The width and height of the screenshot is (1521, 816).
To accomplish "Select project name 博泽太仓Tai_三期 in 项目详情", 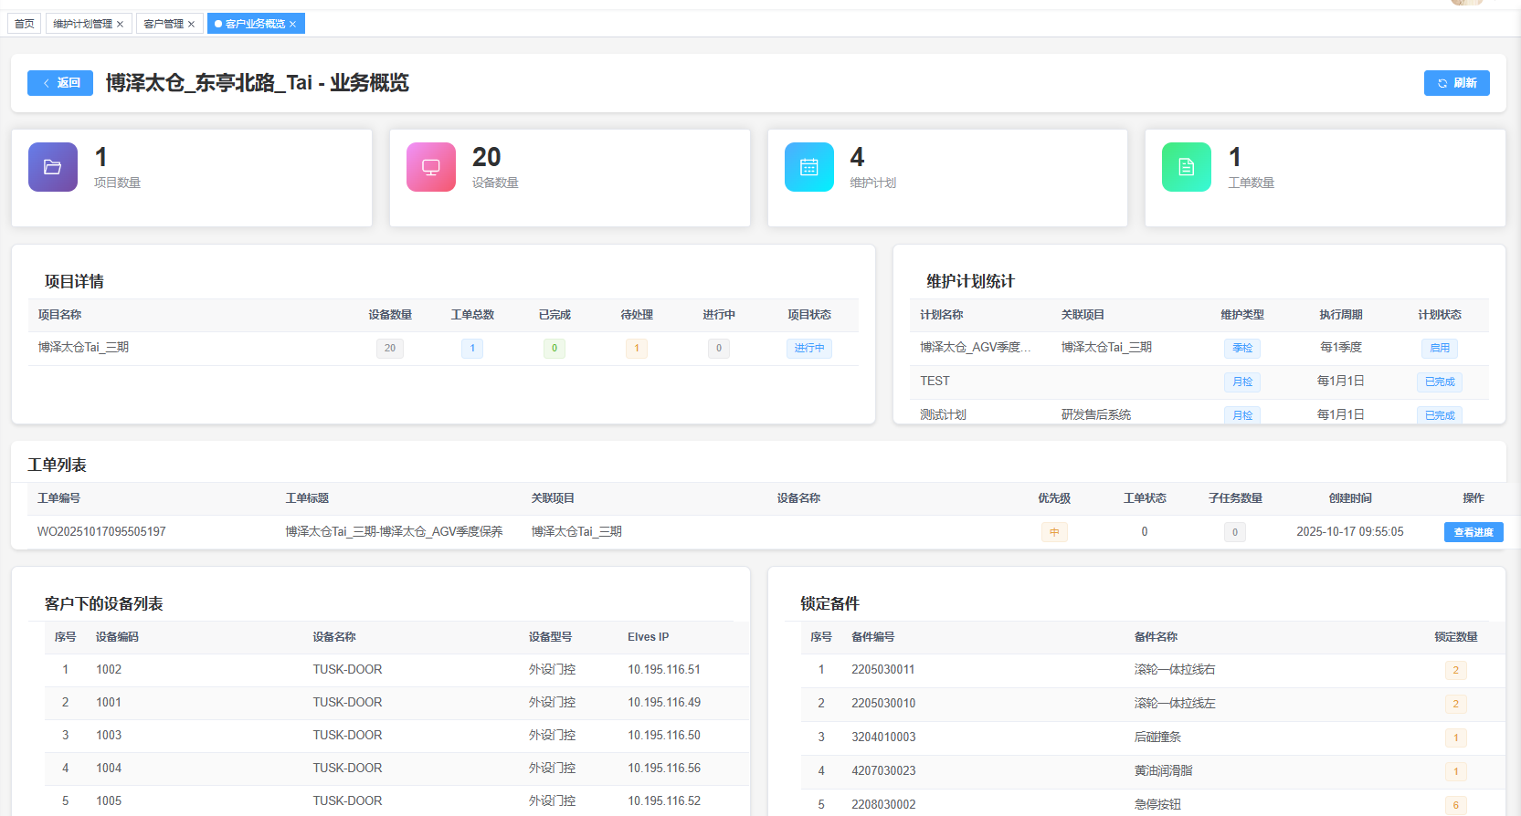I will [83, 348].
